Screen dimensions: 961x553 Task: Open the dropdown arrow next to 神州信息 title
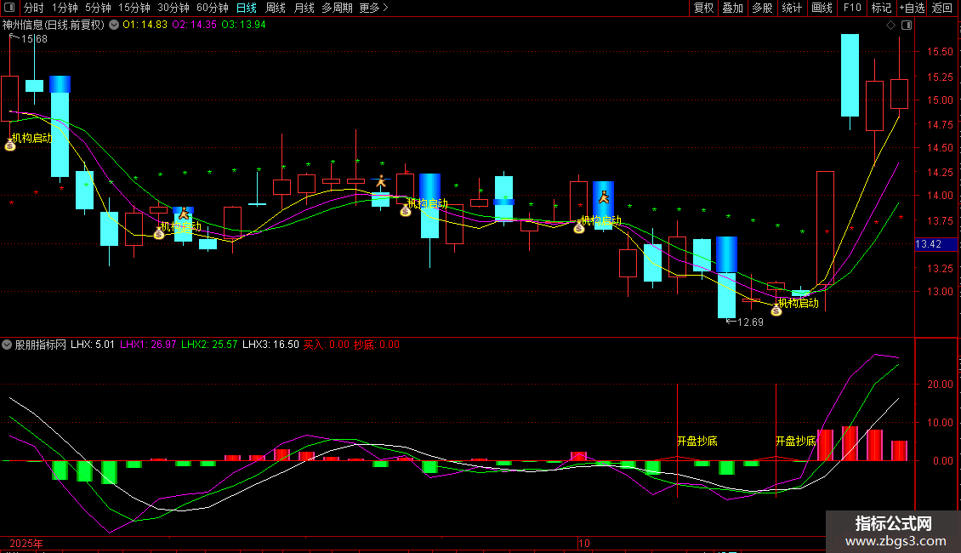click(x=114, y=25)
